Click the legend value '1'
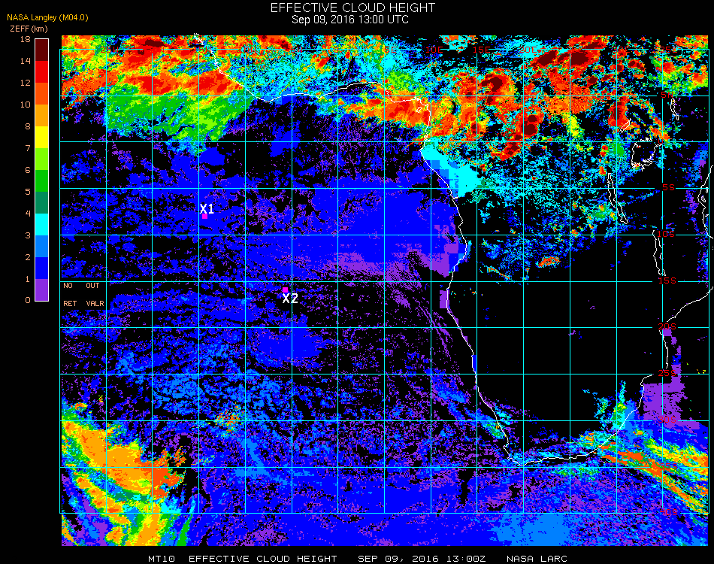Screen dimensions: 714x564 (28, 279)
